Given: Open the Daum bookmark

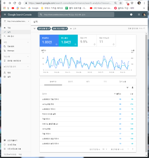Looking at the screenshot, I should 21,8.
